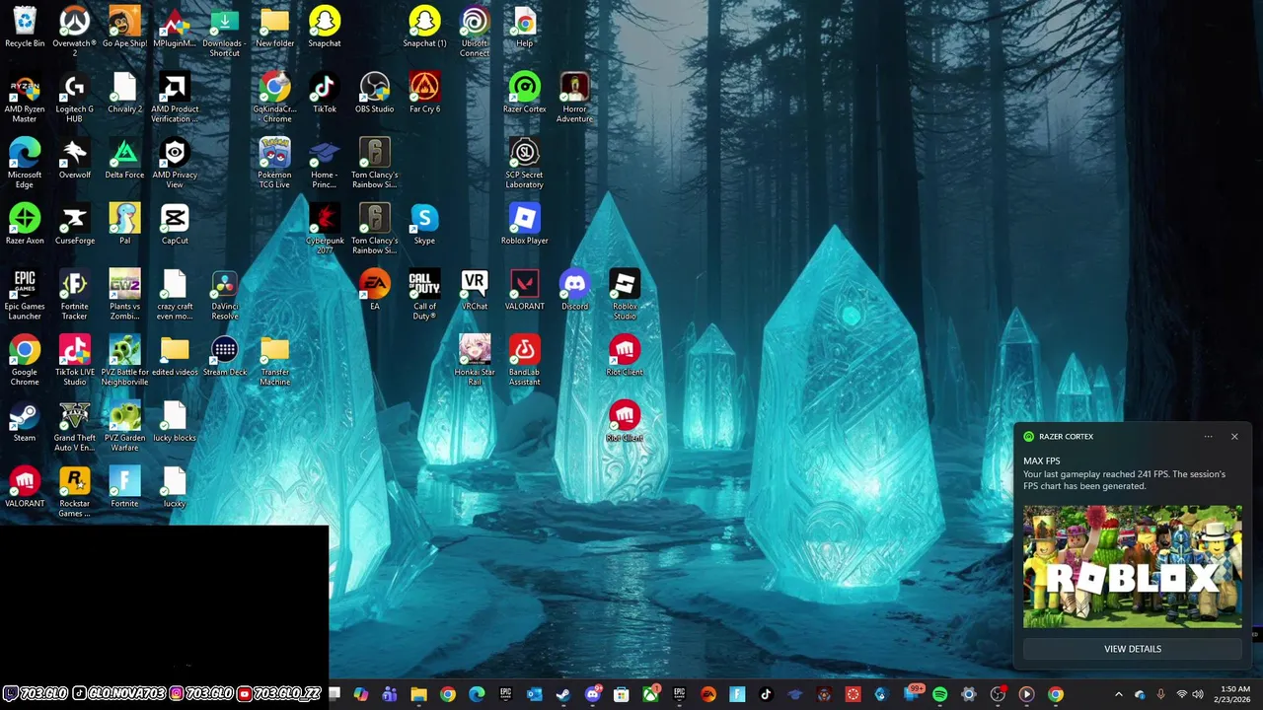Launch OBS Studio from the desktop
This screenshot has width=1263, height=710.
[374, 93]
